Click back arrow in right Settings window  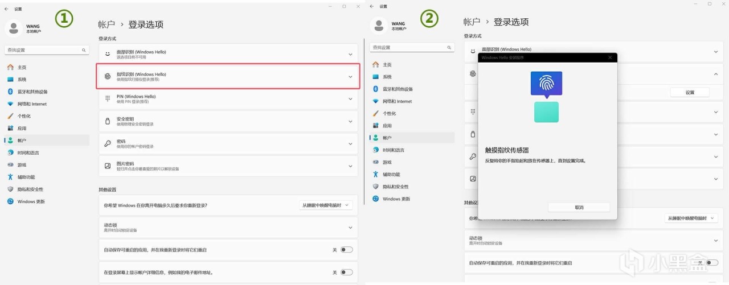[372, 6]
